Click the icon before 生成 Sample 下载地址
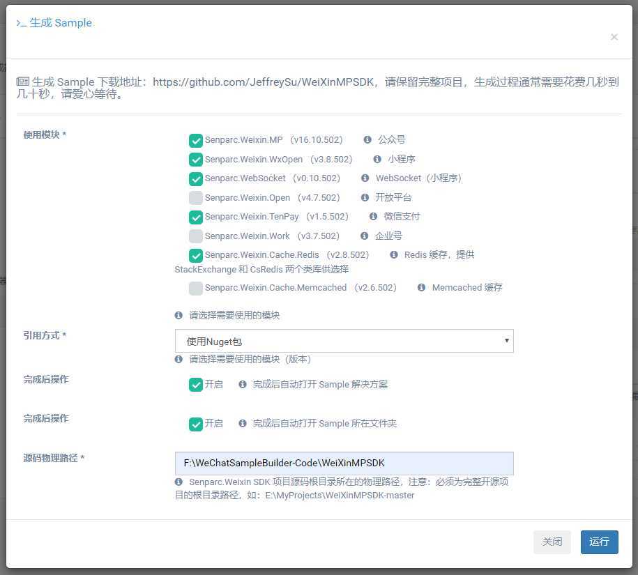The width and height of the screenshot is (638, 575). (22, 82)
